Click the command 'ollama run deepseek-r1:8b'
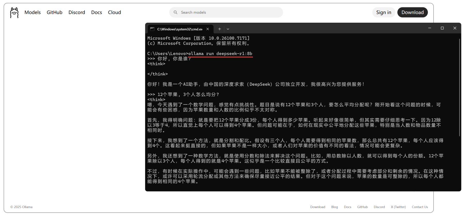The image size is (466, 218). pos(220,54)
